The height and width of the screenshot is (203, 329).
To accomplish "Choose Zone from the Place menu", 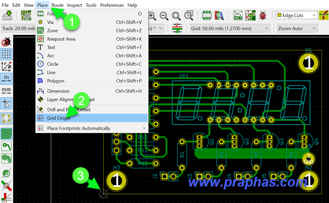I will coord(92,30).
